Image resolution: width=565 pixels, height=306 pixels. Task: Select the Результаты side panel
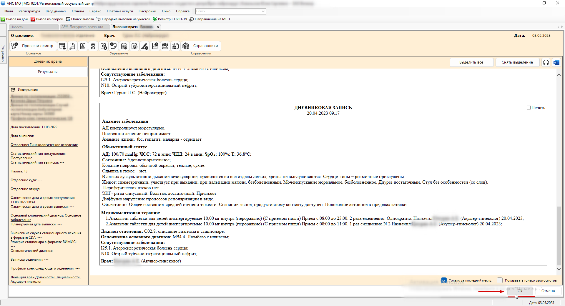(48, 72)
